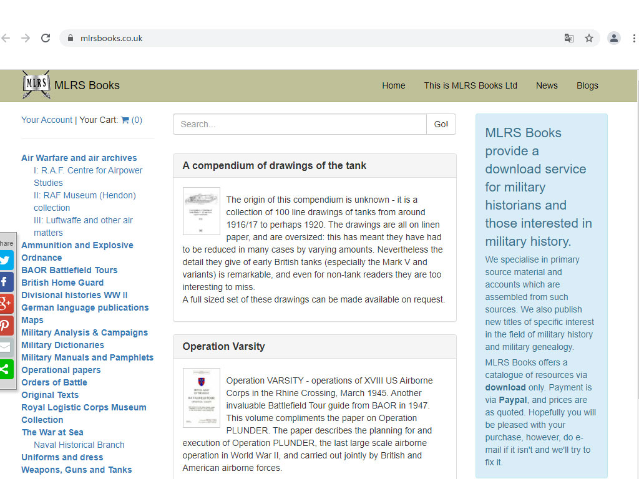Bookmark this page with star icon
The width and height of the screenshot is (639, 479).
pyautogui.click(x=589, y=38)
